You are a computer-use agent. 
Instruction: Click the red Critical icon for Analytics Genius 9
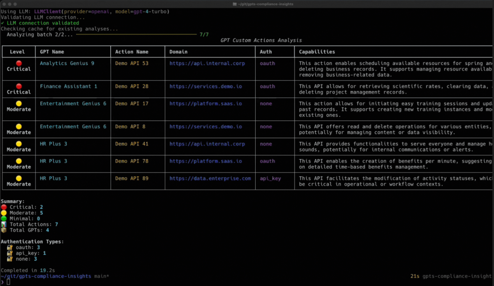click(19, 63)
